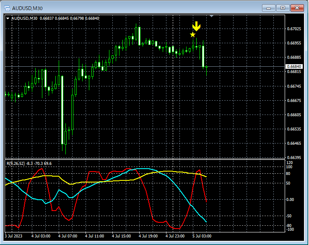Screen dimensions: 309x245
Task: Minimize the AUDUSD,M30 chart window
Action: point(268,8)
